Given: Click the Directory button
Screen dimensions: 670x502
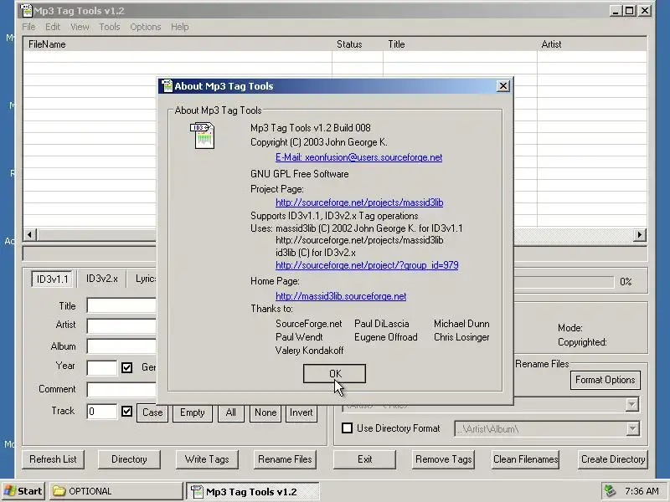Looking at the screenshot, I should click(129, 459).
